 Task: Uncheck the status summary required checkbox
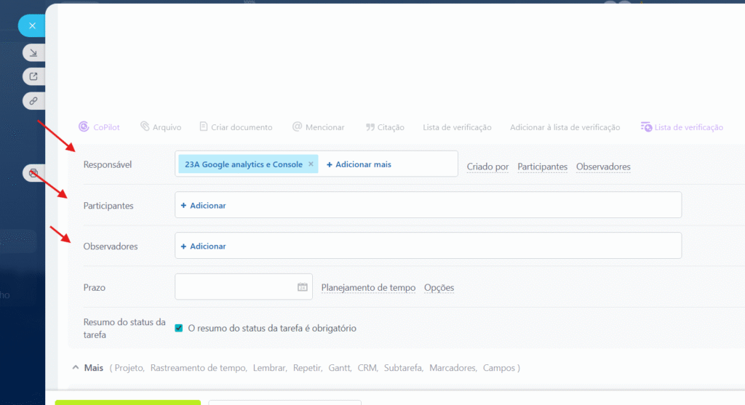point(179,328)
